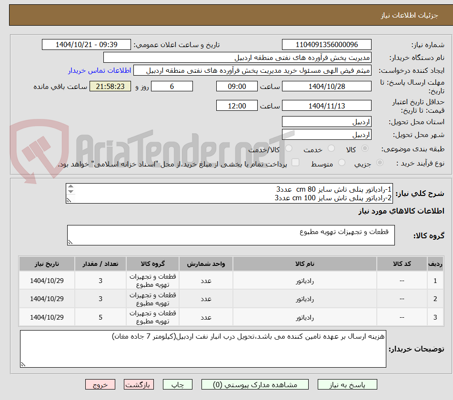Toggle the Islamic treasury payment checkbox
This screenshot has height=400, width=453.
click(295, 162)
